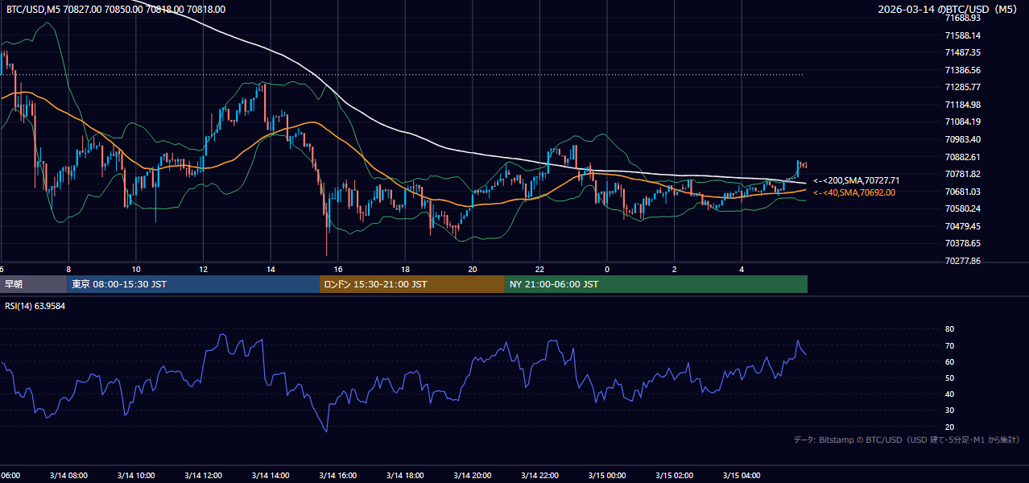
Task: Click the bottom time label 3/15 00:00
Action: (x=607, y=476)
